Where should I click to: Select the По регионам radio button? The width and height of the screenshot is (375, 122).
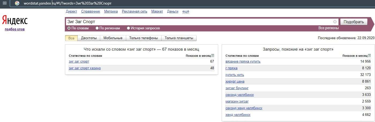tap(97, 28)
